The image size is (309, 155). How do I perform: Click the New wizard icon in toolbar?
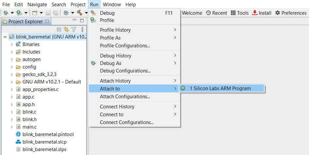tap(35, 13)
